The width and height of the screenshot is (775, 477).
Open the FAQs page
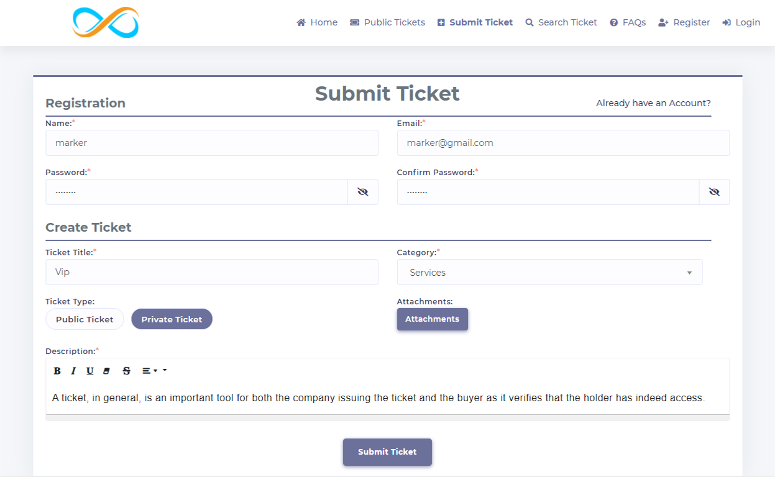tap(628, 22)
